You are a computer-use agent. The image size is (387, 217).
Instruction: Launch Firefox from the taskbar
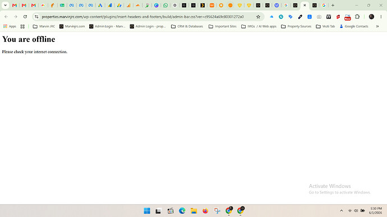click(205, 211)
